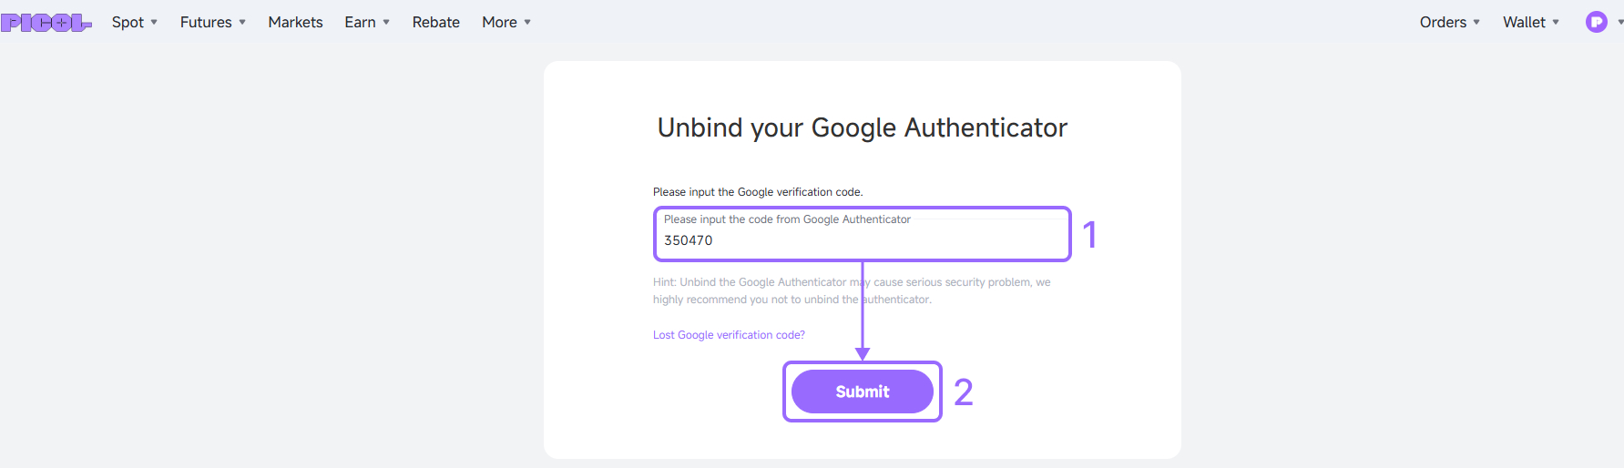
Task: Expand the arrow beside More
Action: 527,22
